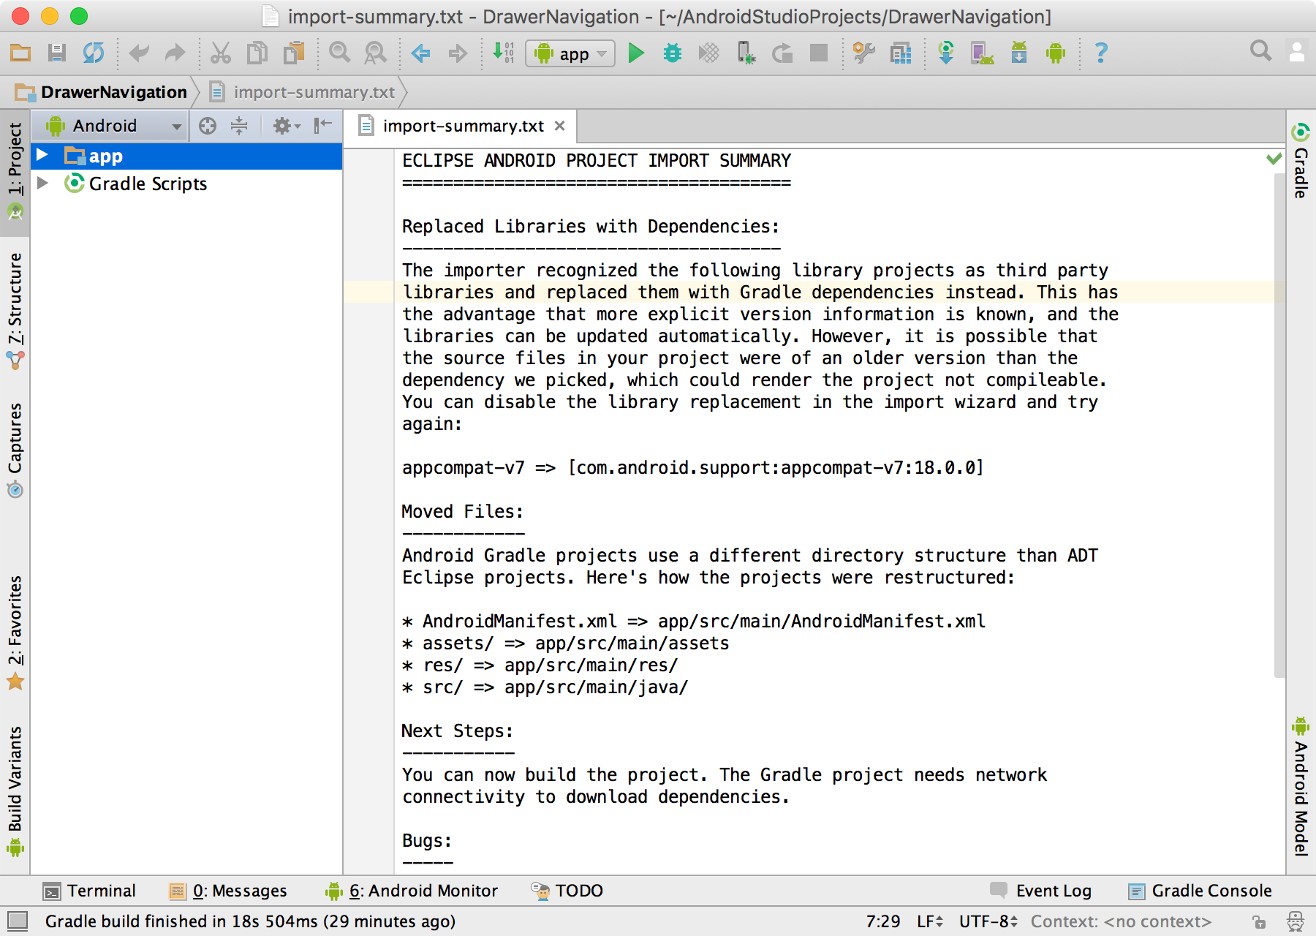Open the app run configuration dropdown
This screenshot has width=1316, height=936.
570,53
